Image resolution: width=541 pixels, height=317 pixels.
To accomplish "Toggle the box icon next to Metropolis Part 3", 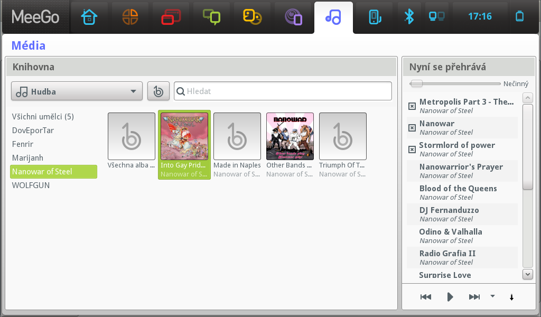I will pos(412,106).
